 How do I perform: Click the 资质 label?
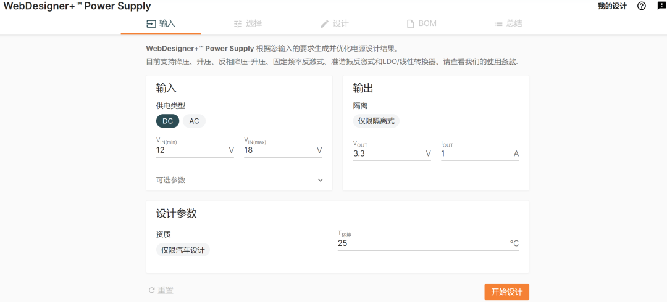(163, 234)
